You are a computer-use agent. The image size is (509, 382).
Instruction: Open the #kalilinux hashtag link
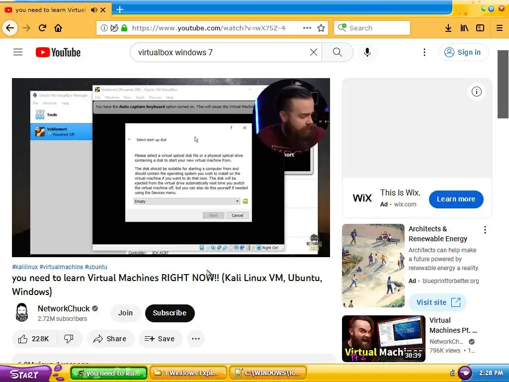point(25,267)
